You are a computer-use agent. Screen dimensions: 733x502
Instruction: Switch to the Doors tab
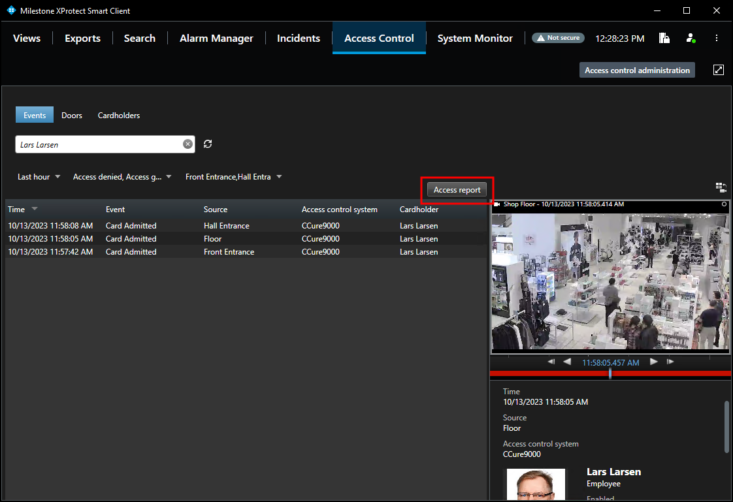72,115
